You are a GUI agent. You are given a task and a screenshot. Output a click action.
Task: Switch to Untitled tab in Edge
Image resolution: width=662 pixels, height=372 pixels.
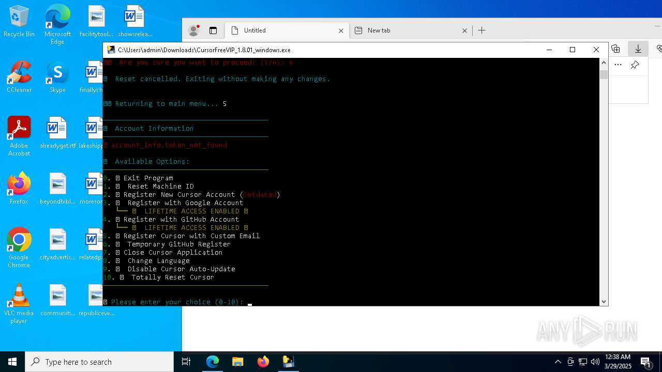(x=288, y=30)
